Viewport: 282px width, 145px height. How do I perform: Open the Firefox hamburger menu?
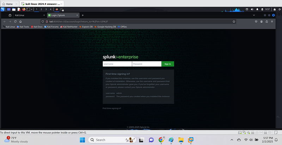[272, 21]
